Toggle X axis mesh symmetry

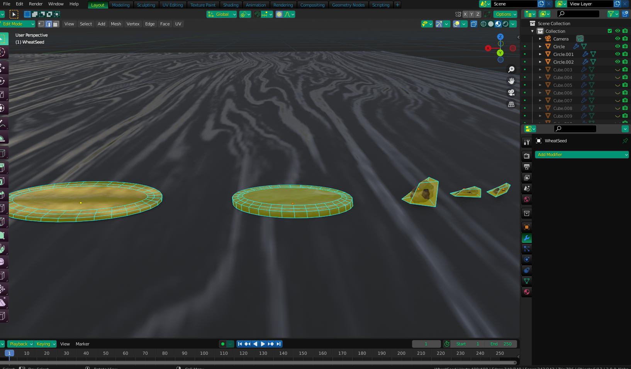tap(465, 14)
